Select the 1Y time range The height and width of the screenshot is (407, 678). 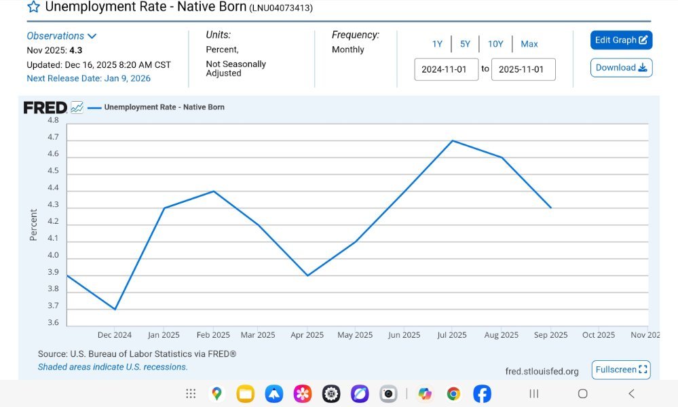pos(437,44)
